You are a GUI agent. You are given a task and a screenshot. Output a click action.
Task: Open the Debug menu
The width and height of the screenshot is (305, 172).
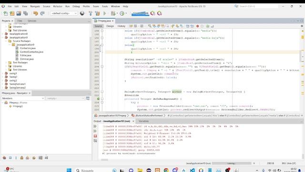(76, 6)
